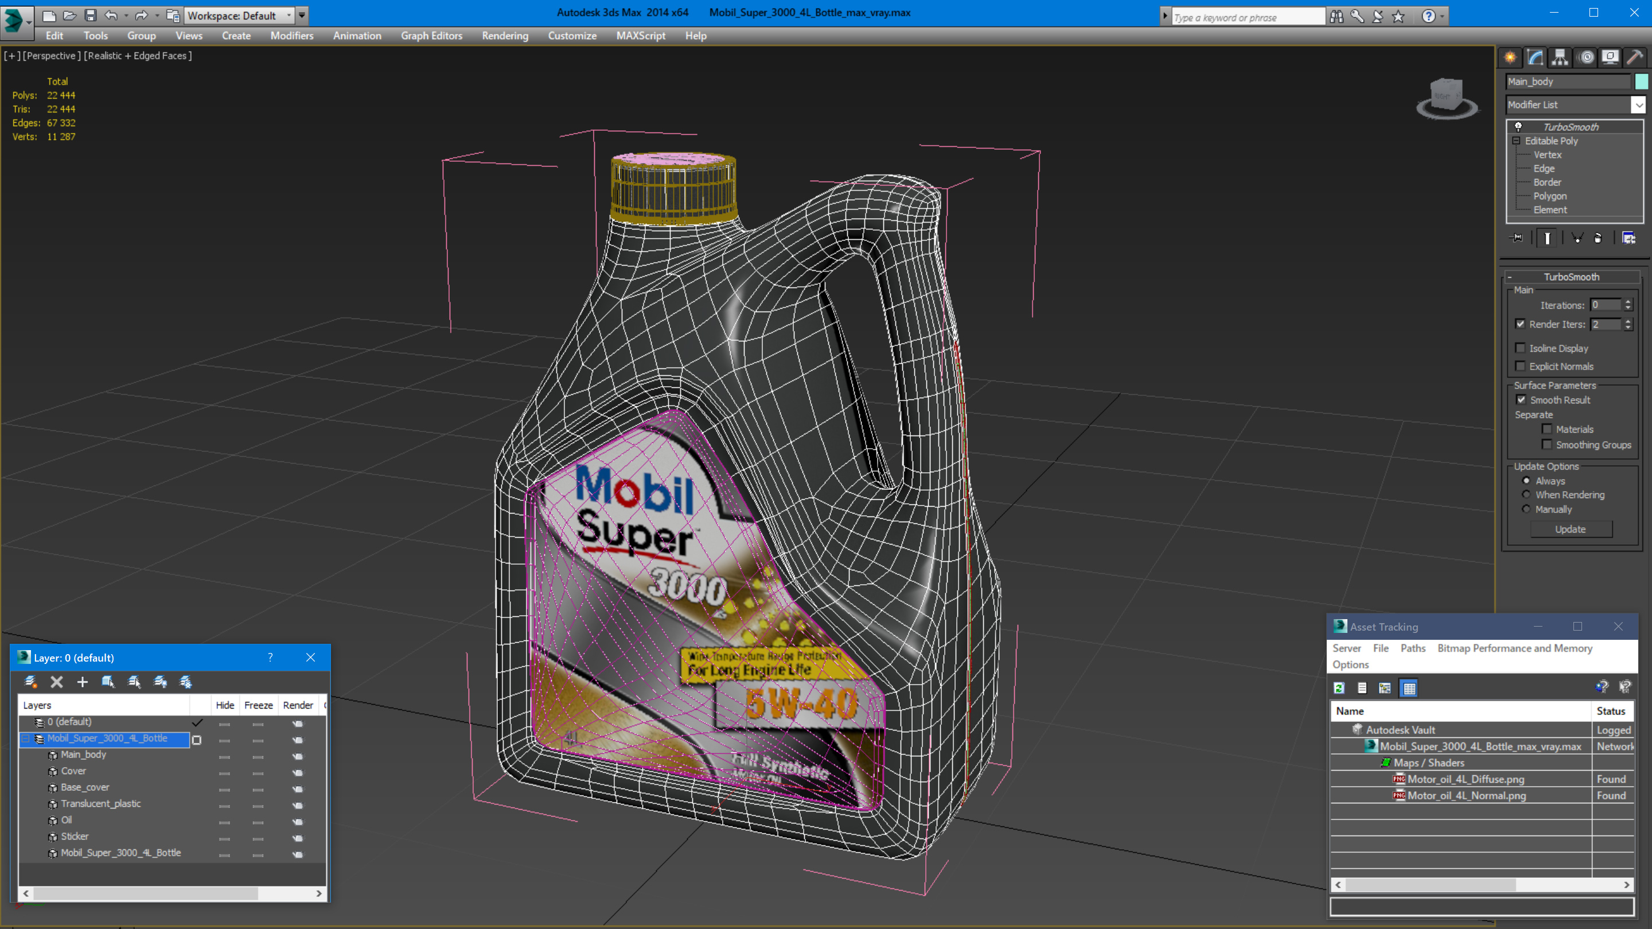Toggle the Smooth Result checkbox
This screenshot has width=1652, height=929.
1521,400
